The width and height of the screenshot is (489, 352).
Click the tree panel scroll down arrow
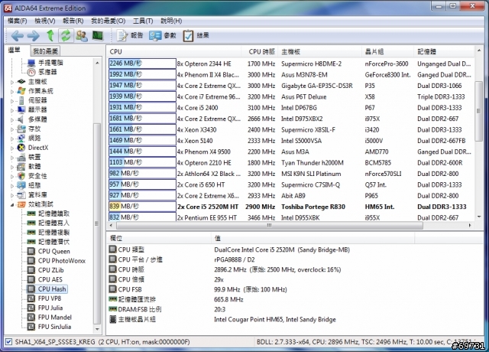[x=97, y=329]
